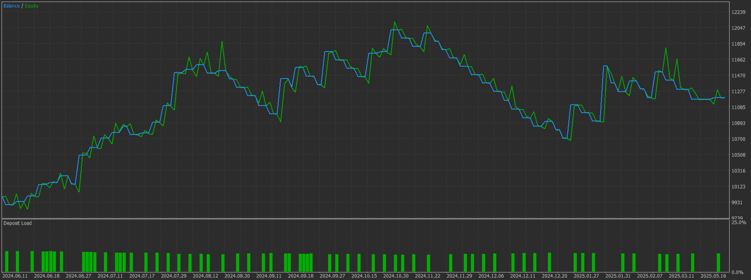Click the 2024.12.20 date label
This screenshot has width=751, height=280.
[555, 276]
